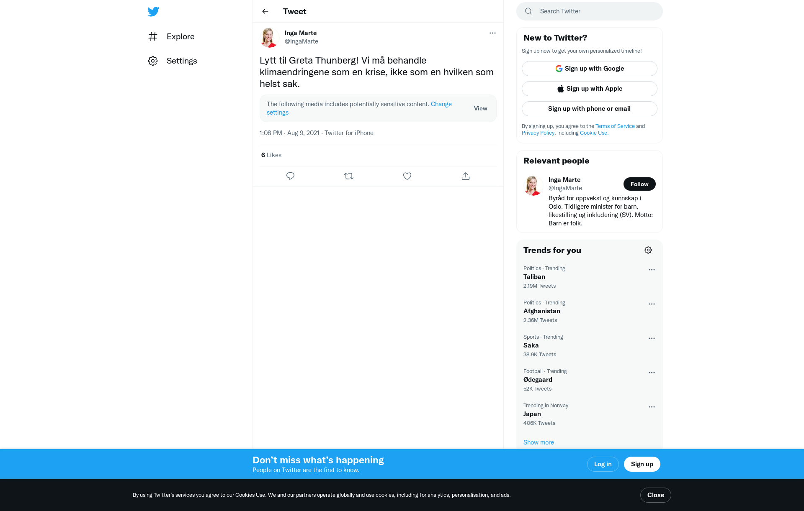
Task: Close the cookie notice banner
Action: [x=655, y=495]
